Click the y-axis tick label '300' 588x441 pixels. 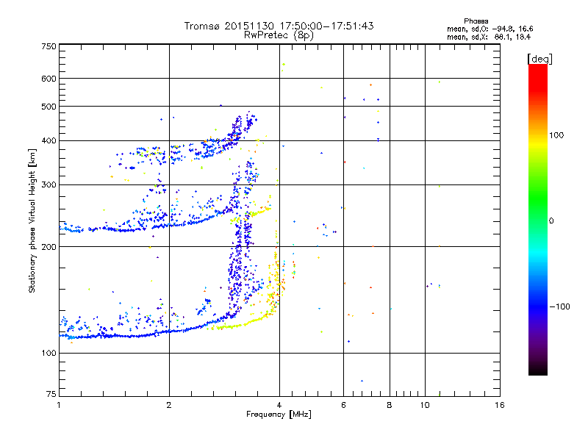click(x=49, y=185)
